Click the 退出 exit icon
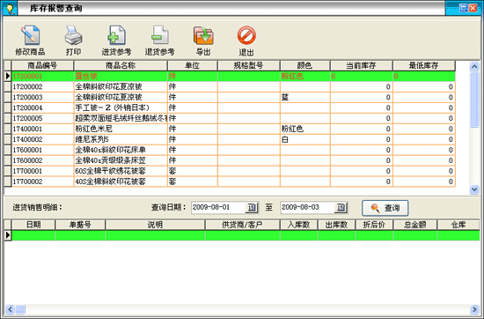Viewport: 484px width, 319px height. 246,35
